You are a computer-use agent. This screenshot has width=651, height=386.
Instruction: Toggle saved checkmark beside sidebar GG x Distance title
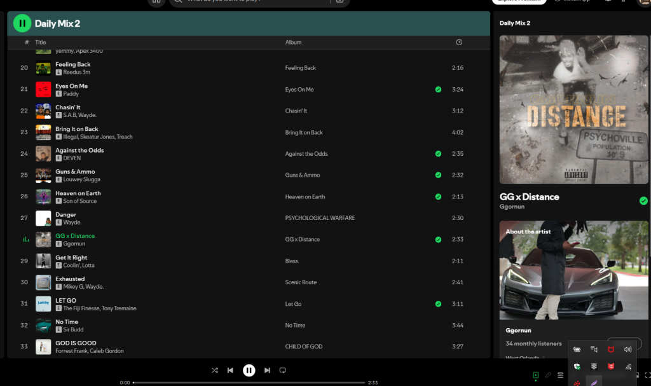[x=643, y=201]
